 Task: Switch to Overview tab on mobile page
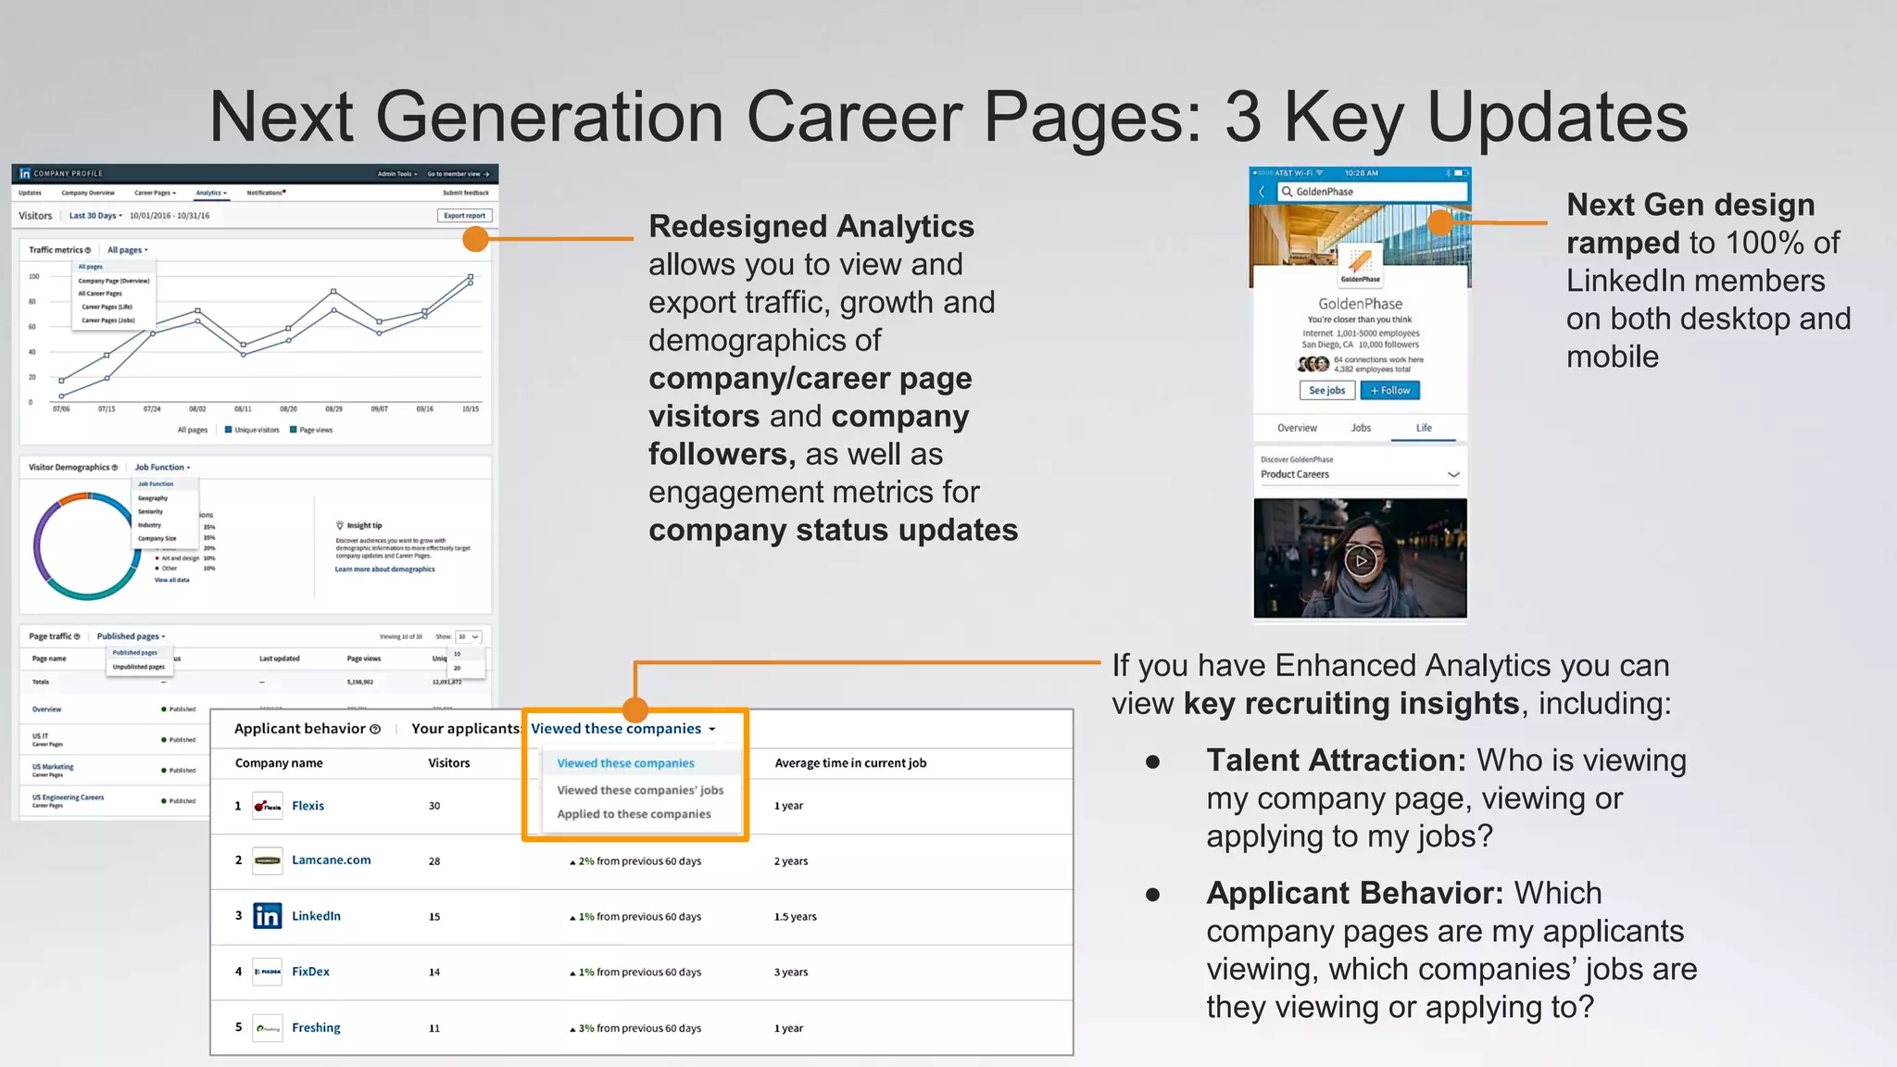click(x=1297, y=428)
